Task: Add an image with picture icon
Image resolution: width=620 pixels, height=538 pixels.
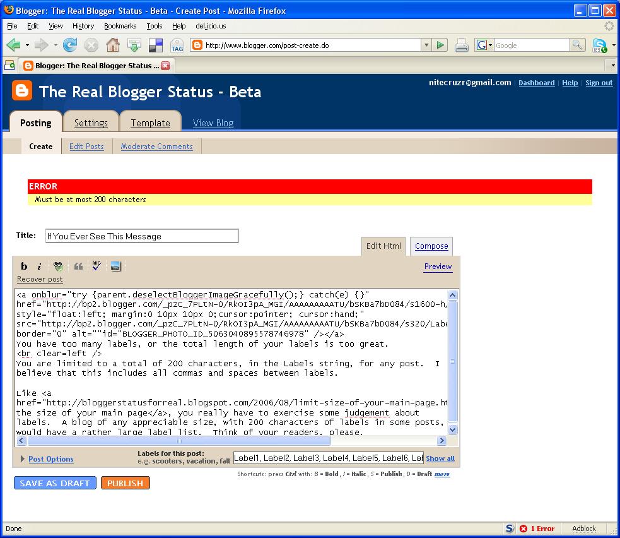Action: (115, 266)
